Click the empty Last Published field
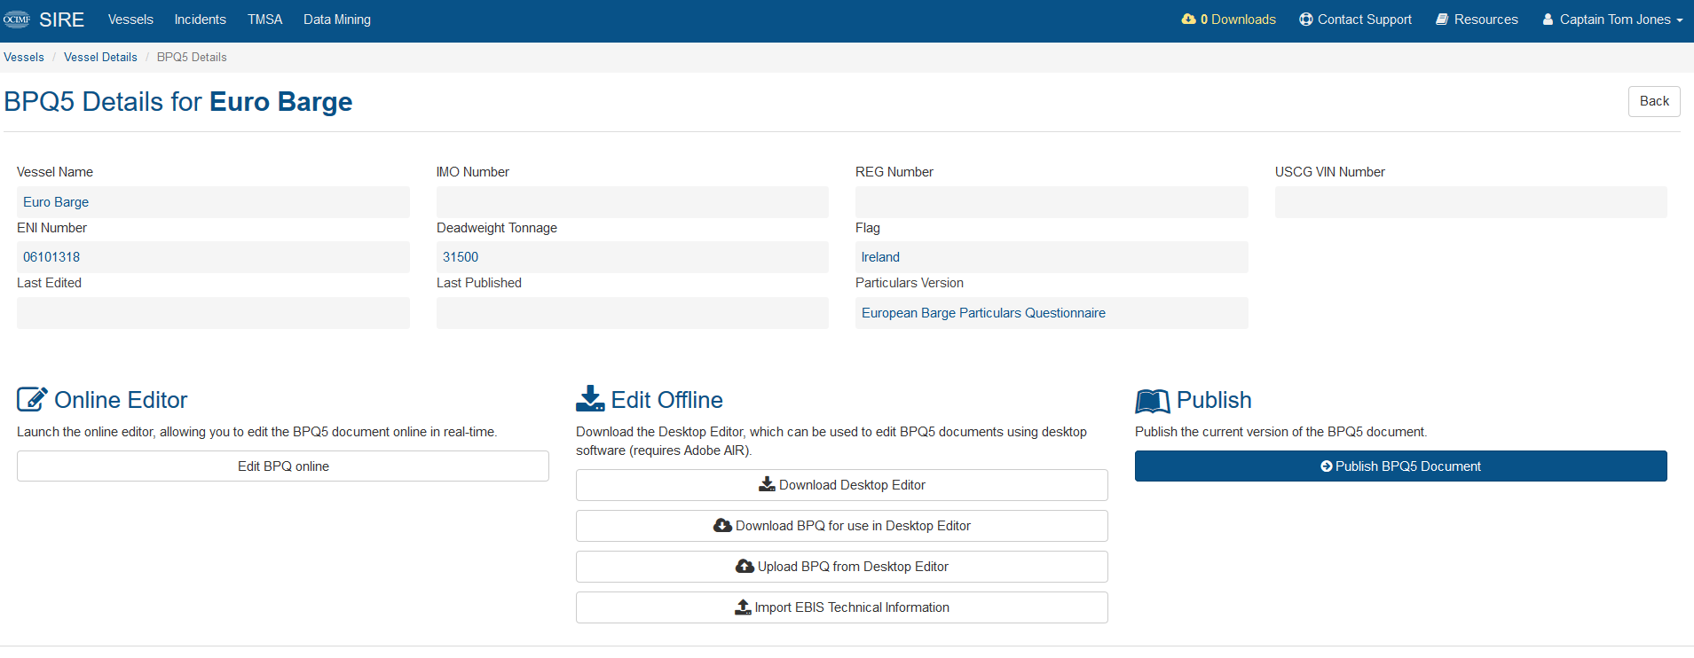 pos(633,313)
